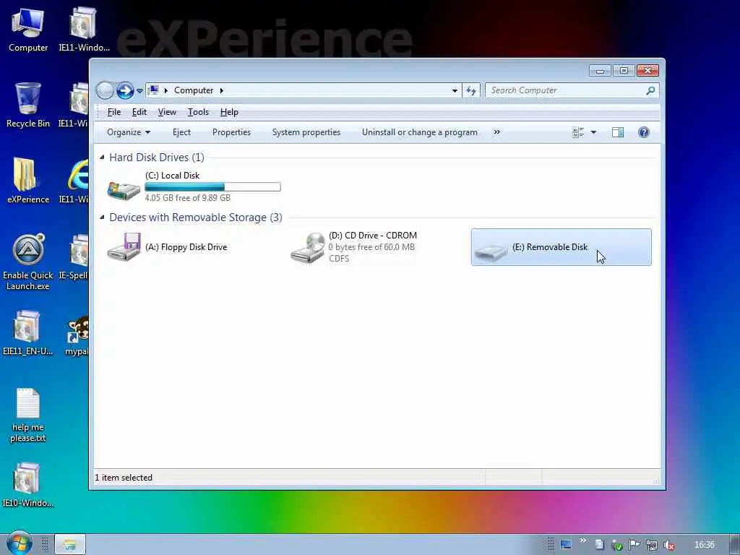Image resolution: width=740 pixels, height=555 pixels.
Task: Click Uninstall or change a program
Action: coord(420,132)
